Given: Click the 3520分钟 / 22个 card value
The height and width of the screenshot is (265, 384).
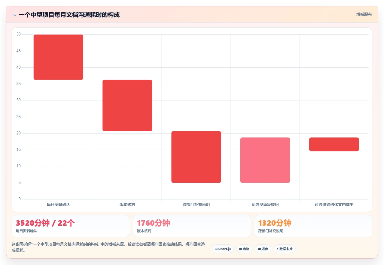Looking at the screenshot, I should pos(45,223).
